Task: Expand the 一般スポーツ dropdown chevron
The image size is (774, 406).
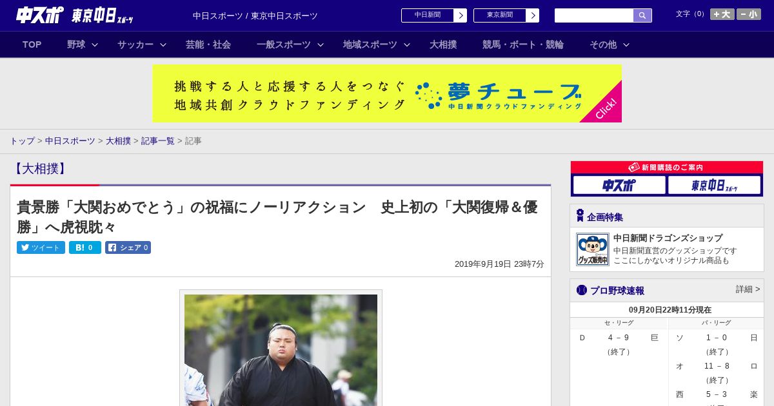Action: [x=321, y=44]
